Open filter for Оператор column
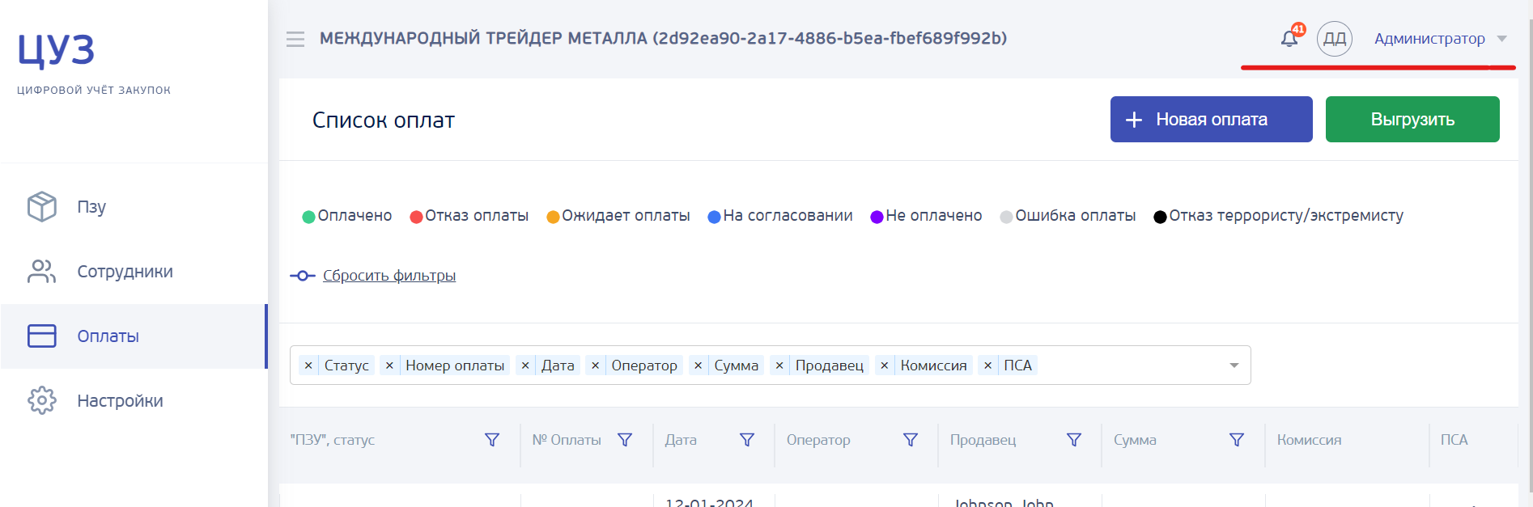Viewport: 1533px width, 507px height. (911, 440)
